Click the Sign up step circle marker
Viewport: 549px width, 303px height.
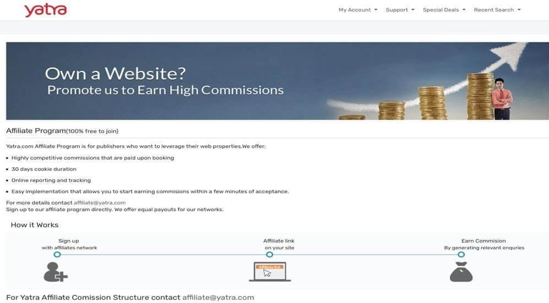[57, 255]
